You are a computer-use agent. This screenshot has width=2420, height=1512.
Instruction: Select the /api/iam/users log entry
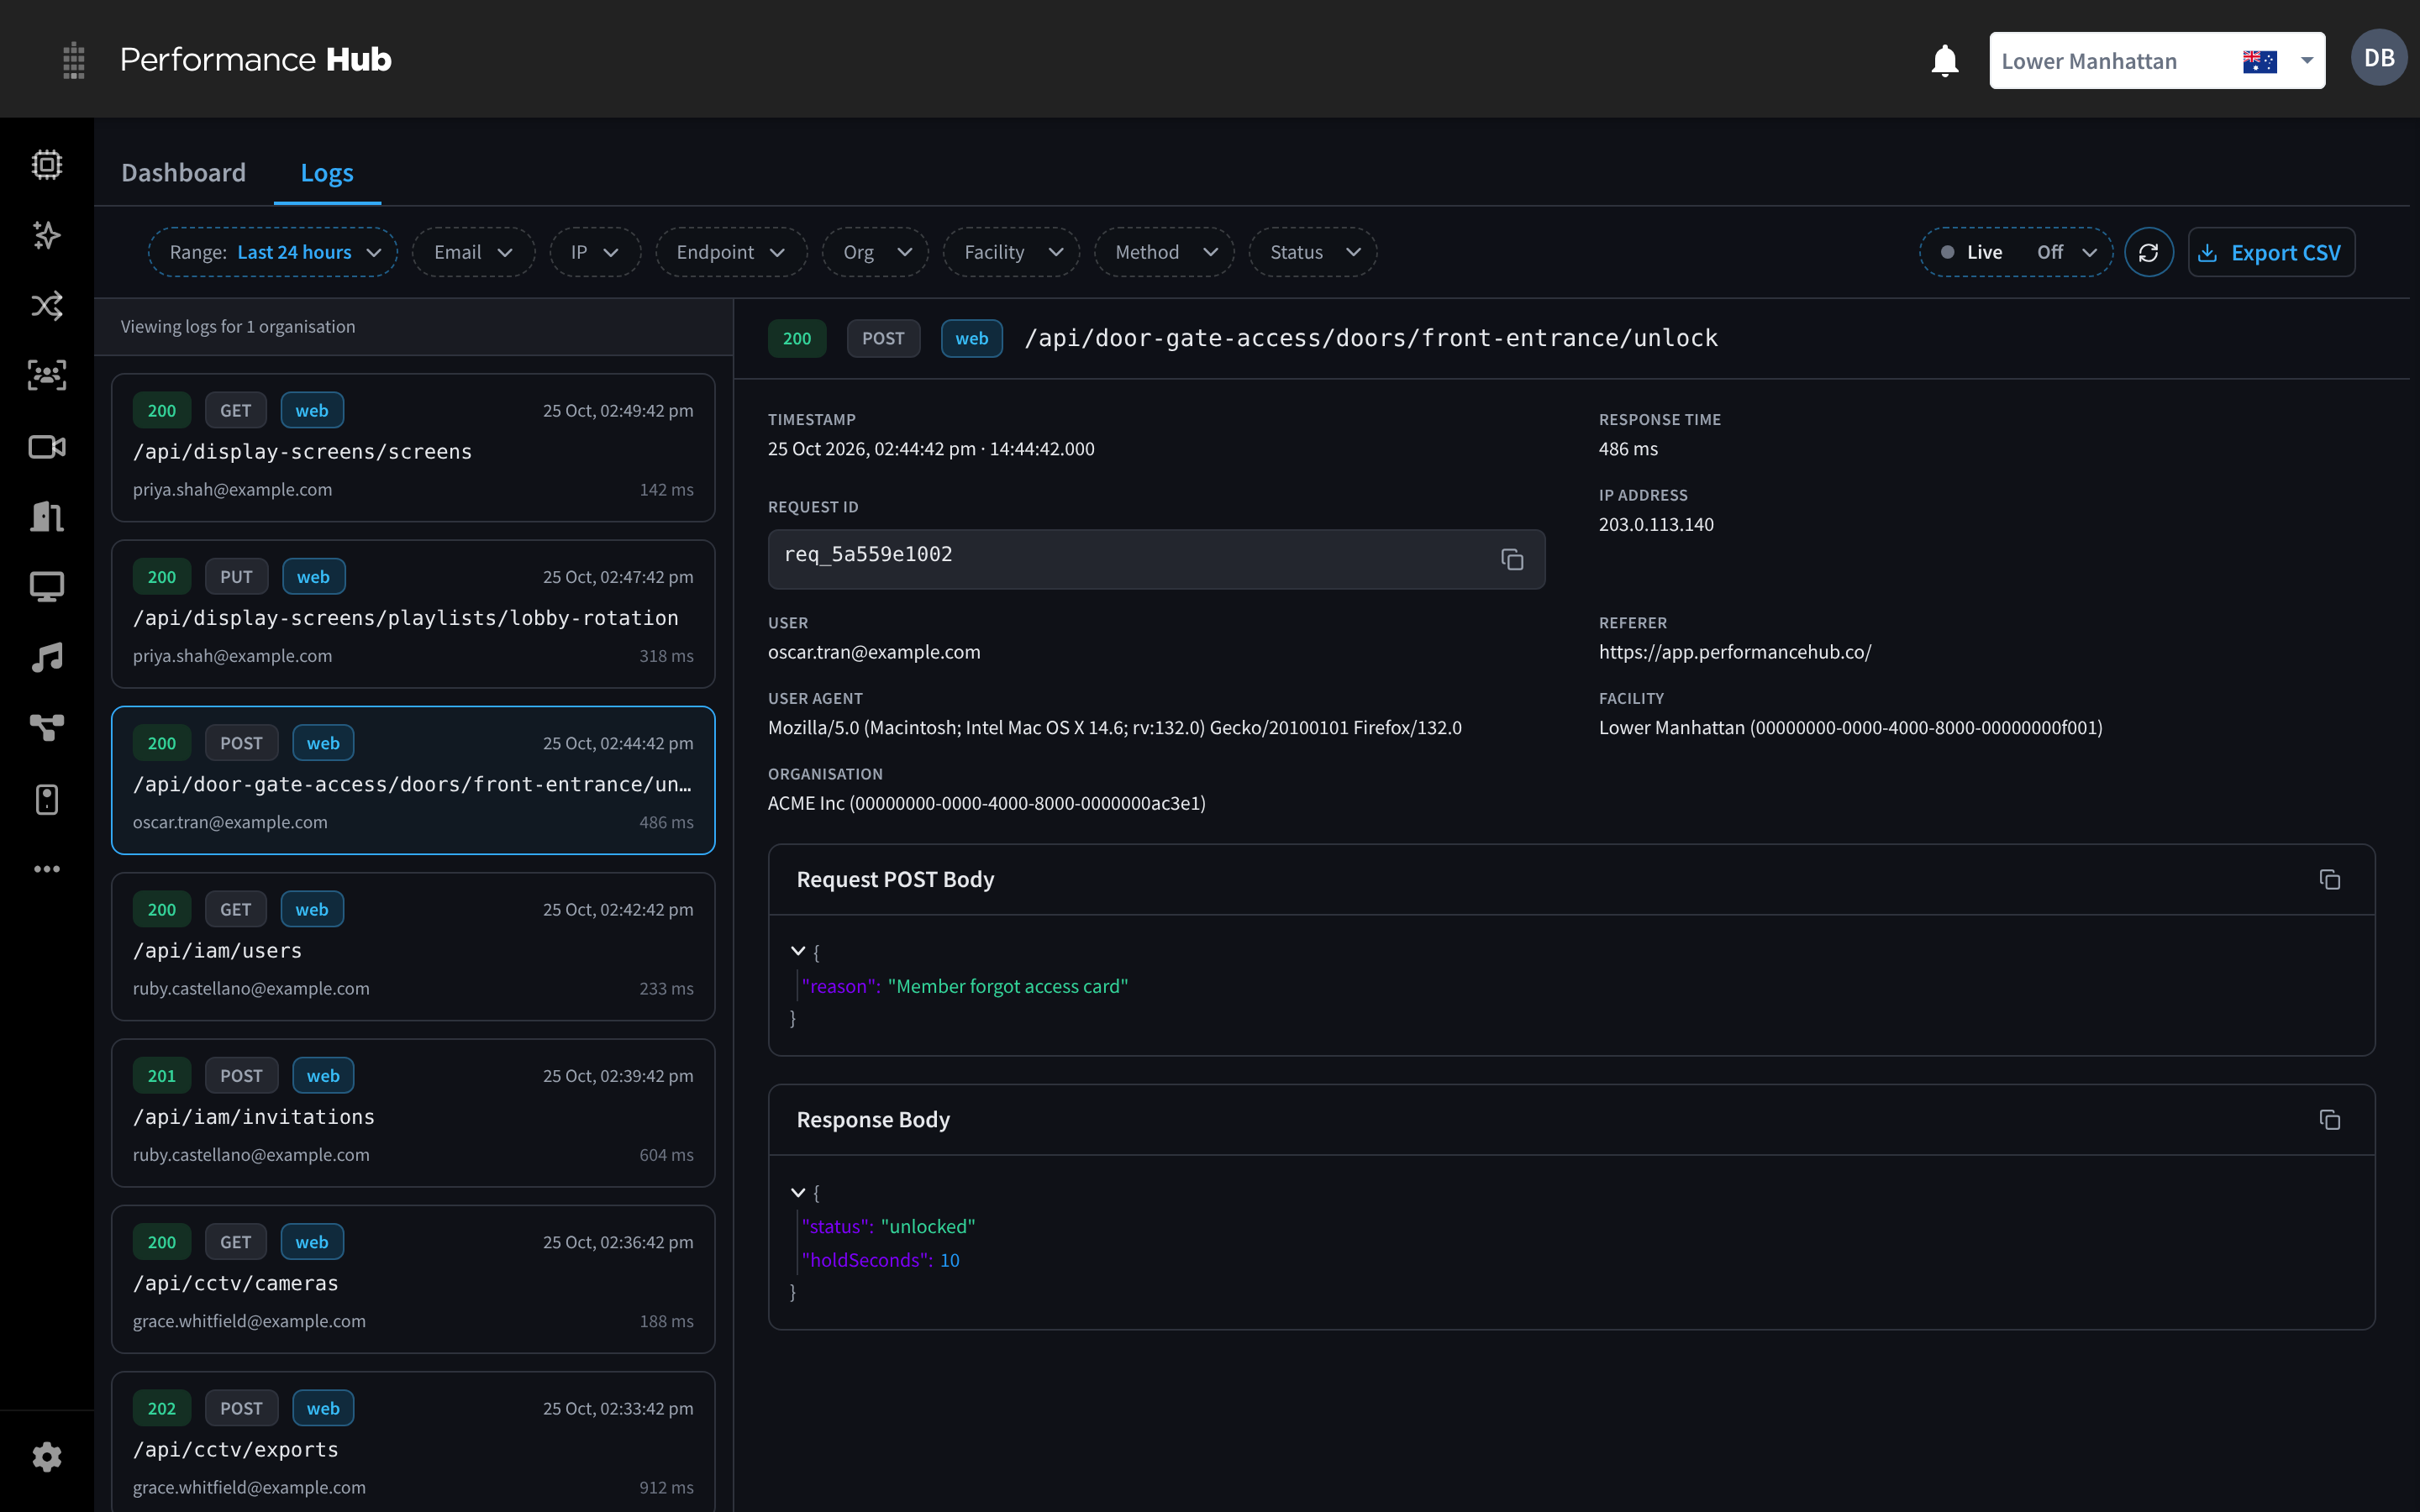point(413,947)
